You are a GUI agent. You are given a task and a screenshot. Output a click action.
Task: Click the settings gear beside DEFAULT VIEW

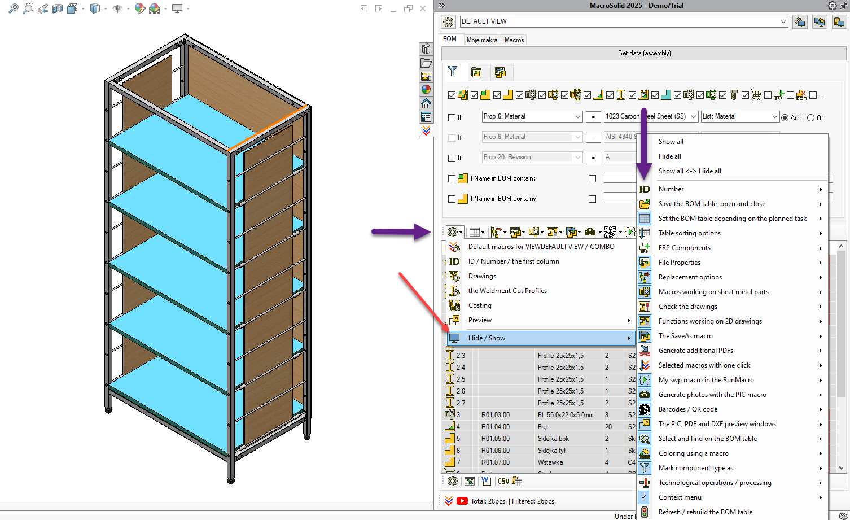(x=448, y=22)
